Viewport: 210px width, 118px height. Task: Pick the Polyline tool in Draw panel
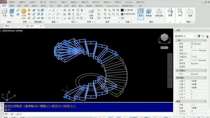tap(50, 10)
